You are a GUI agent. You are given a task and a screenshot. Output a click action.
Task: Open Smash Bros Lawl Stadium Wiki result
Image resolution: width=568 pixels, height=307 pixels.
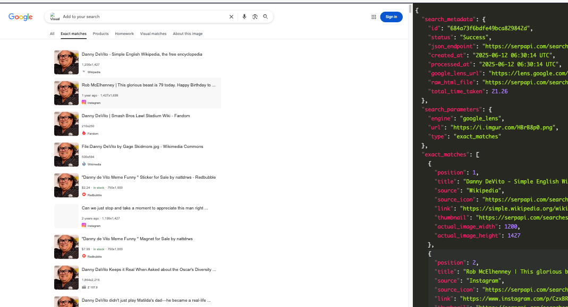point(136,116)
